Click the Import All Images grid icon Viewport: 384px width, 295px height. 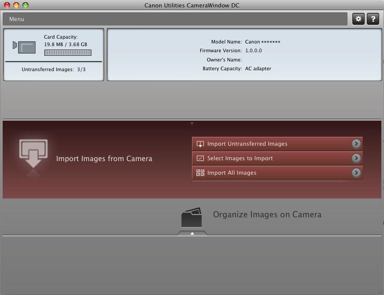tap(200, 173)
